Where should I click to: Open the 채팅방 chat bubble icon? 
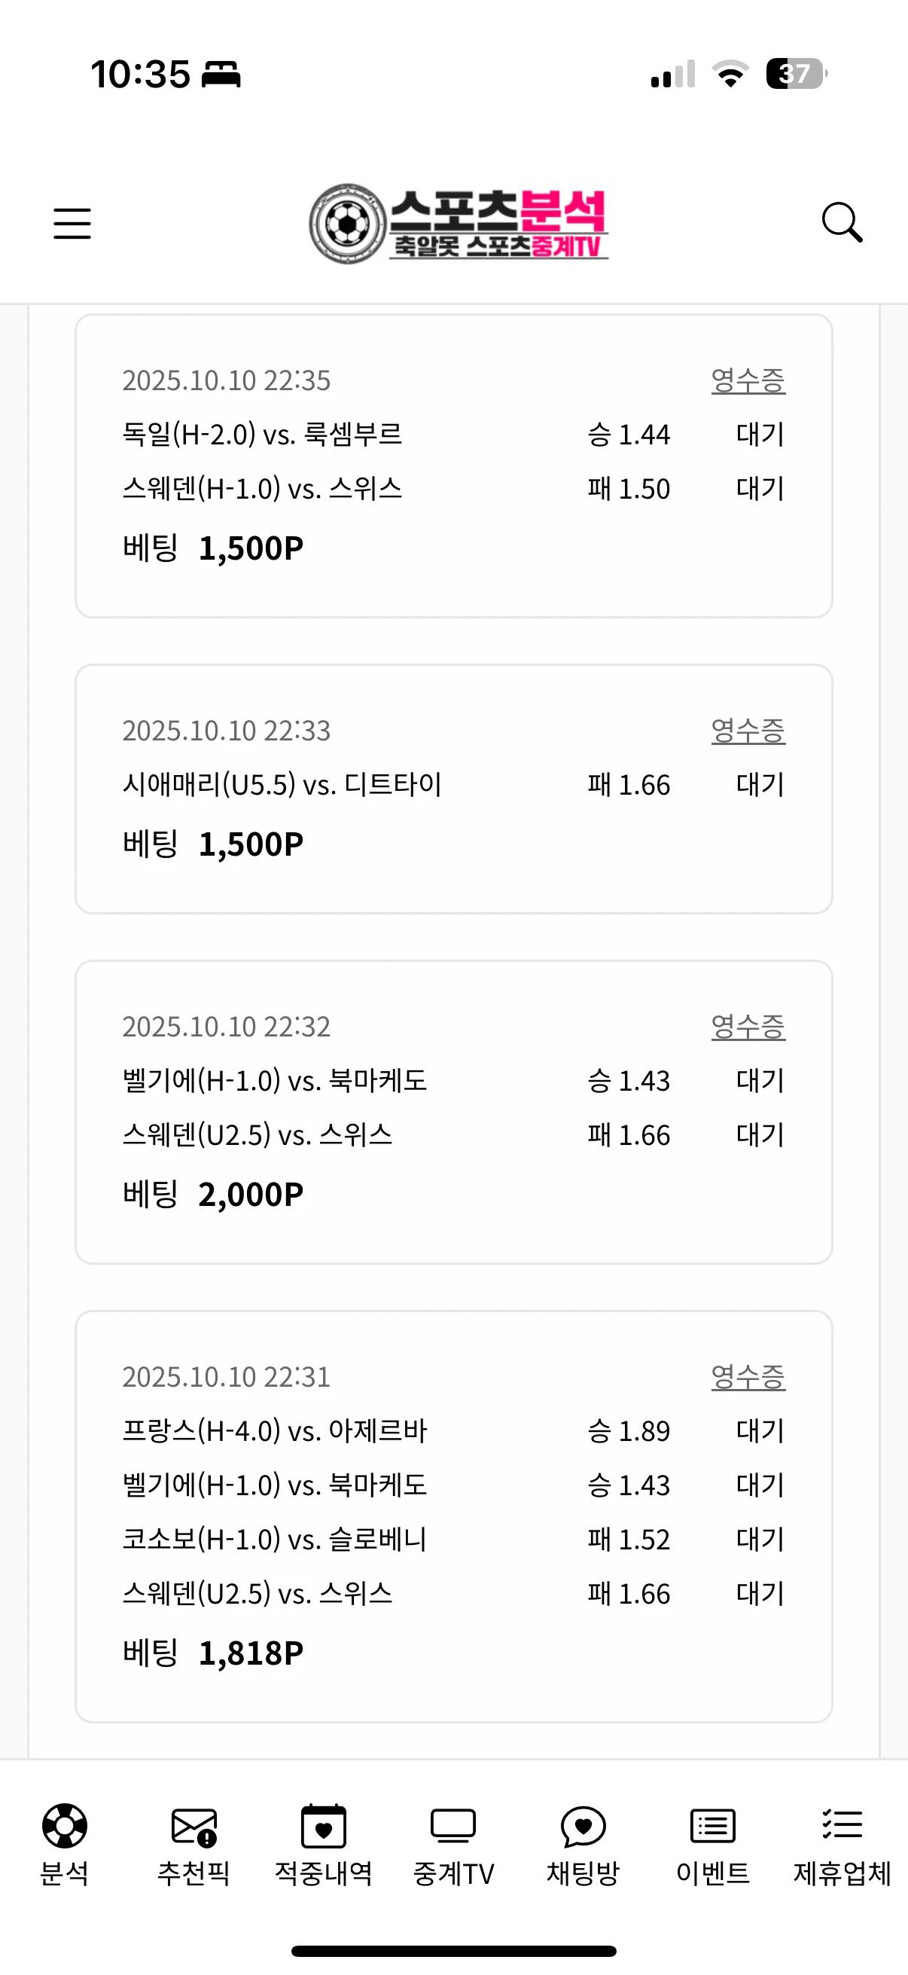[583, 1827]
